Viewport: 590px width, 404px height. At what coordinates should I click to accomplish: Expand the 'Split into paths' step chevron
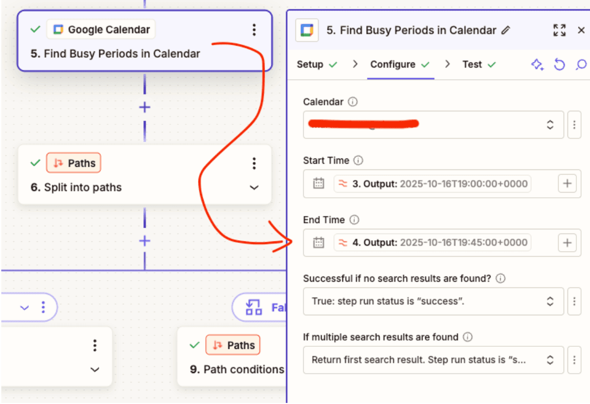tap(254, 187)
